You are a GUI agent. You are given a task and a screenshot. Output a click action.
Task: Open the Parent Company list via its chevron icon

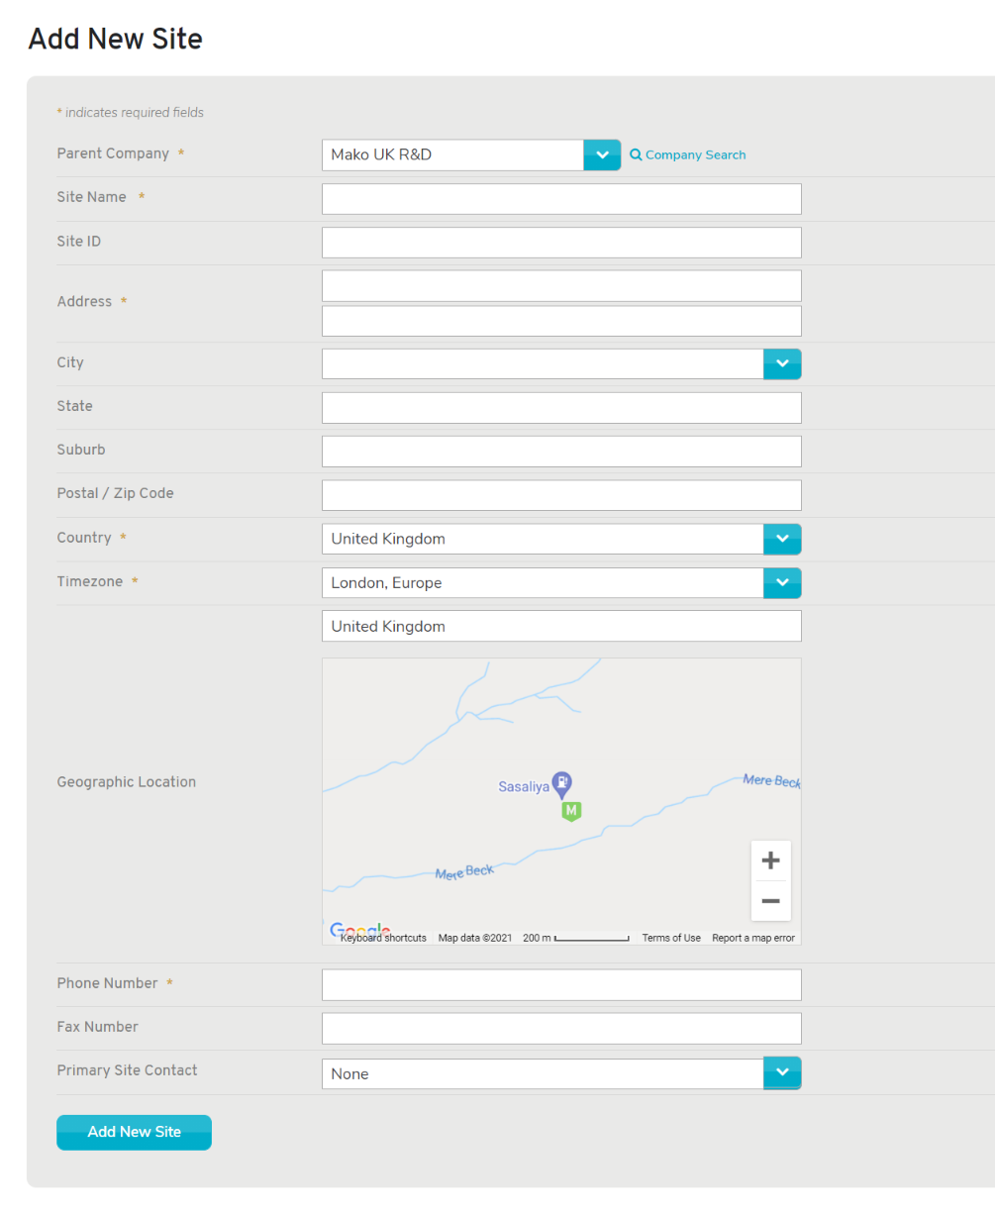tap(602, 154)
